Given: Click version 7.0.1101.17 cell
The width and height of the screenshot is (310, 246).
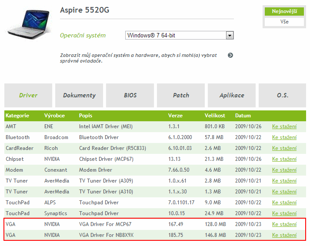Looking at the screenshot, I should click(181, 203).
